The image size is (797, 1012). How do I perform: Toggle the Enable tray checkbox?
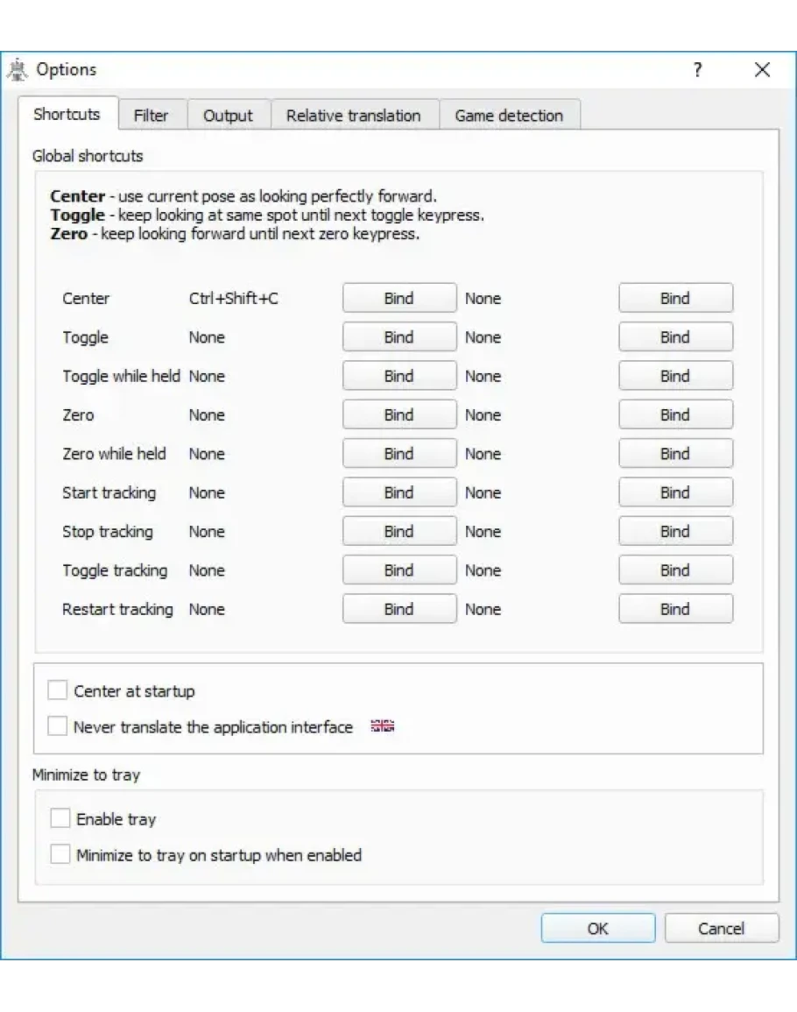coord(60,819)
